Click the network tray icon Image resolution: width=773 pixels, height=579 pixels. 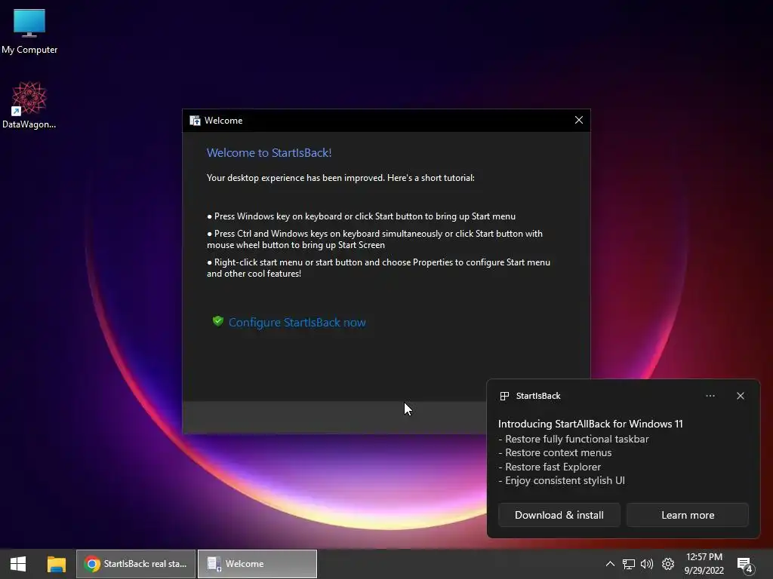point(628,564)
